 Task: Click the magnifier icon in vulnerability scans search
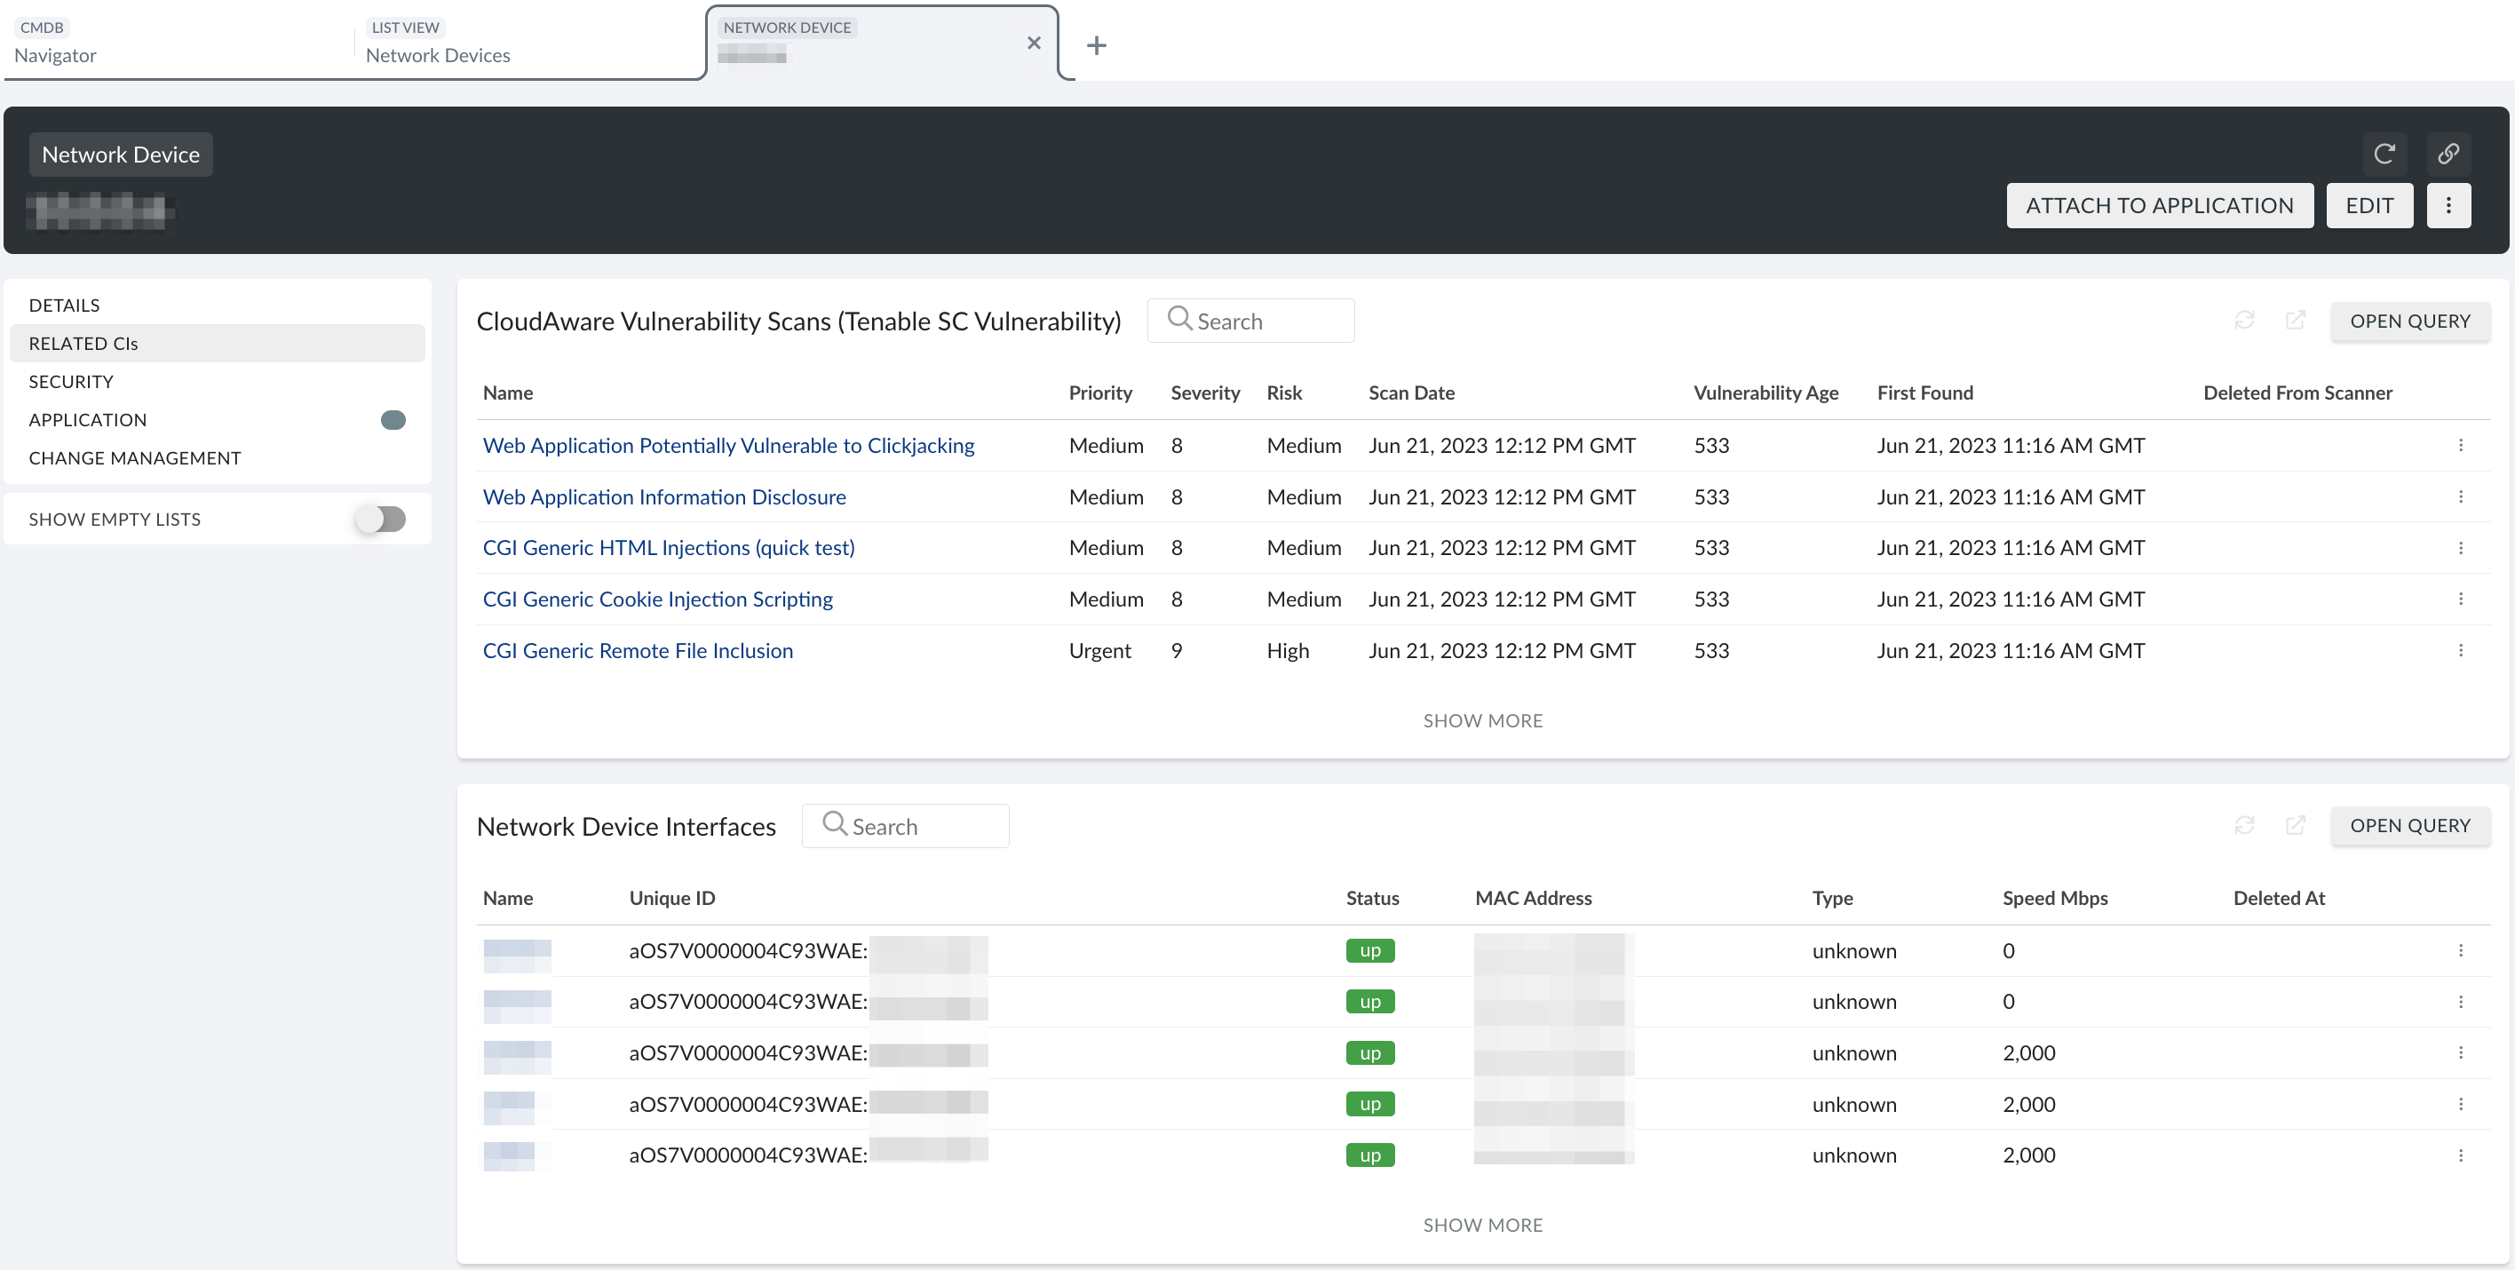click(x=1178, y=319)
